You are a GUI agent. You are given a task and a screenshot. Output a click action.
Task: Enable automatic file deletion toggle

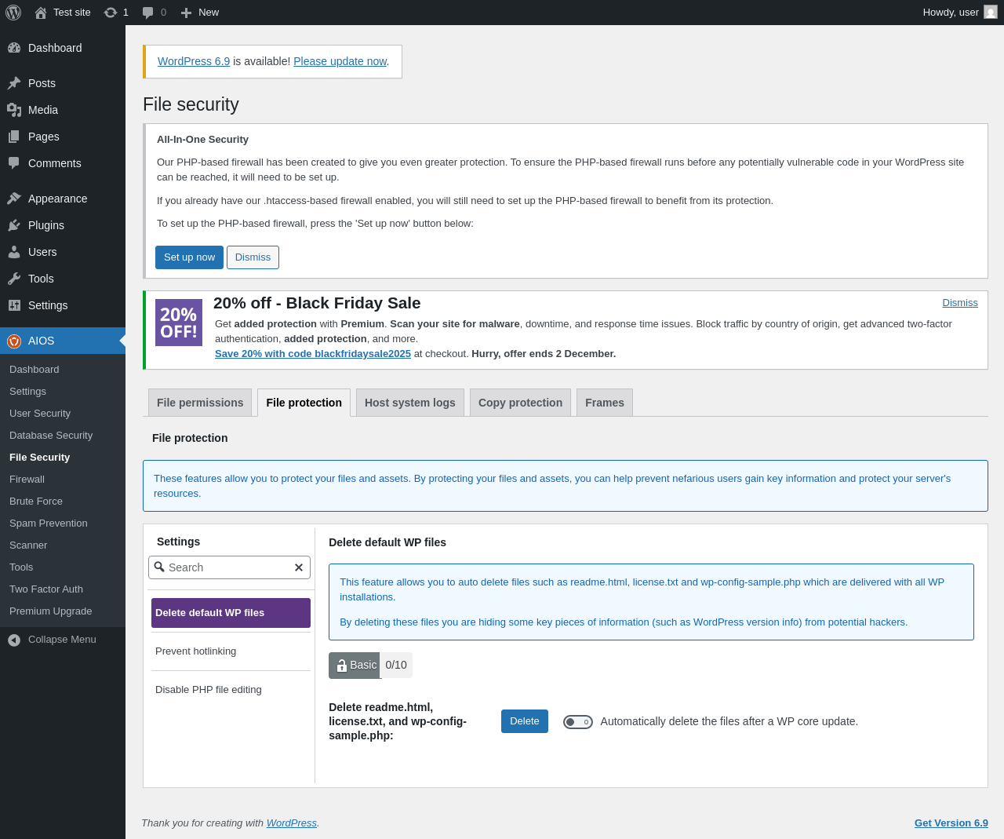pyautogui.click(x=578, y=722)
